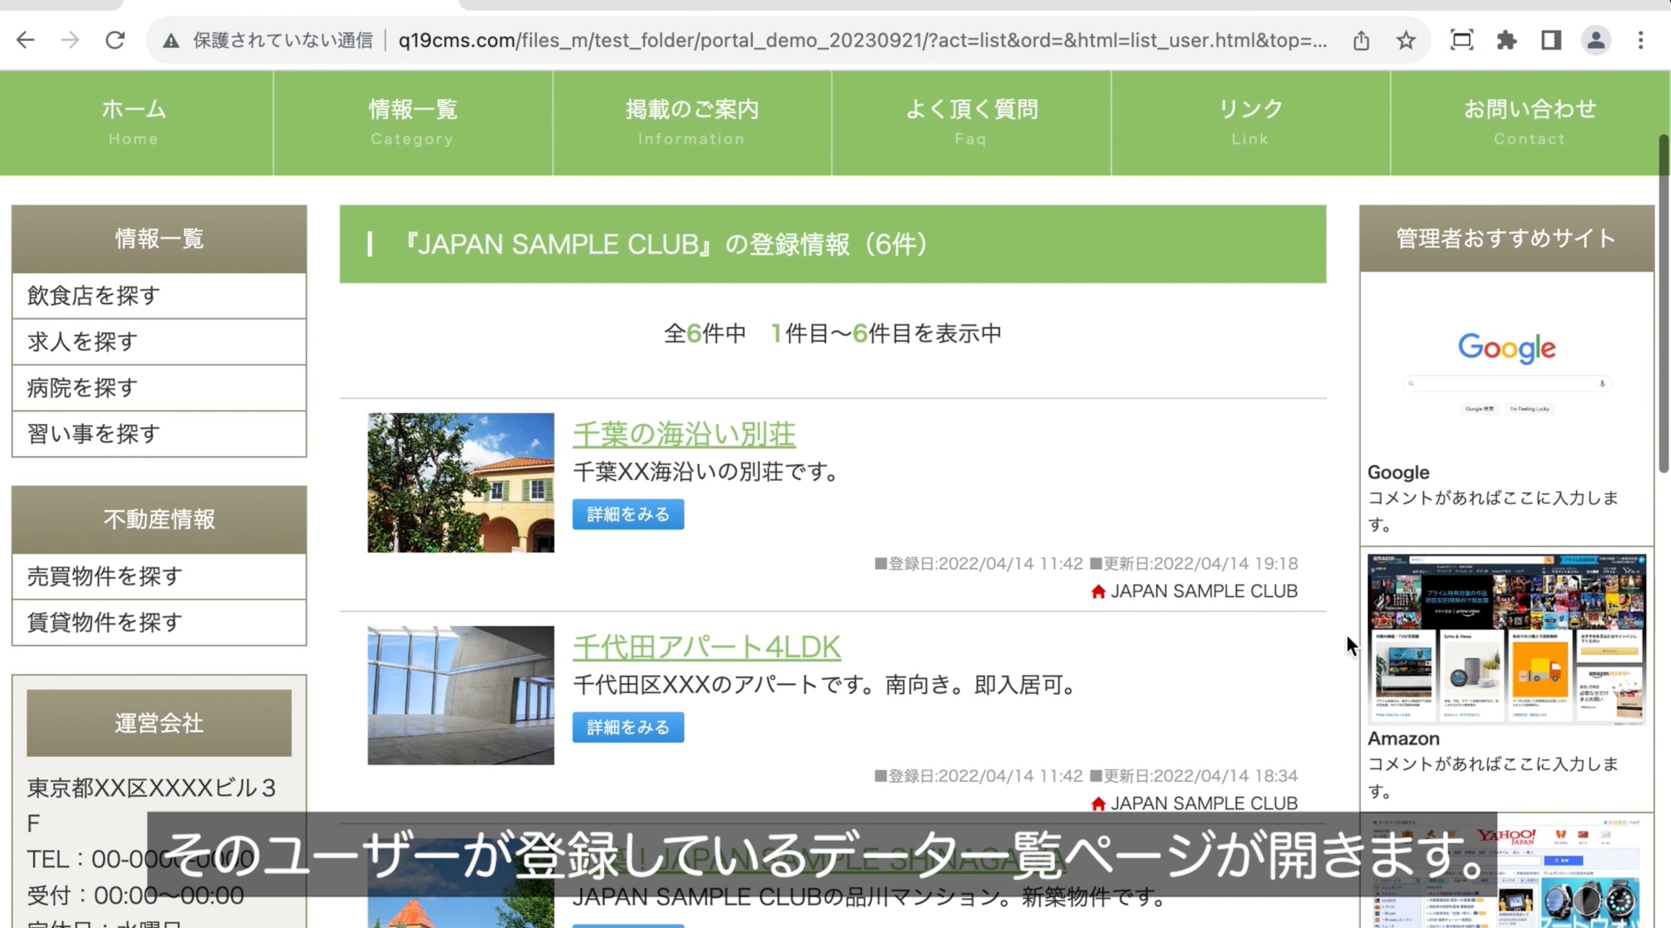The width and height of the screenshot is (1671, 928).
Task: Select 飲食店を探す in the sidebar
Action: pos(159,296)
